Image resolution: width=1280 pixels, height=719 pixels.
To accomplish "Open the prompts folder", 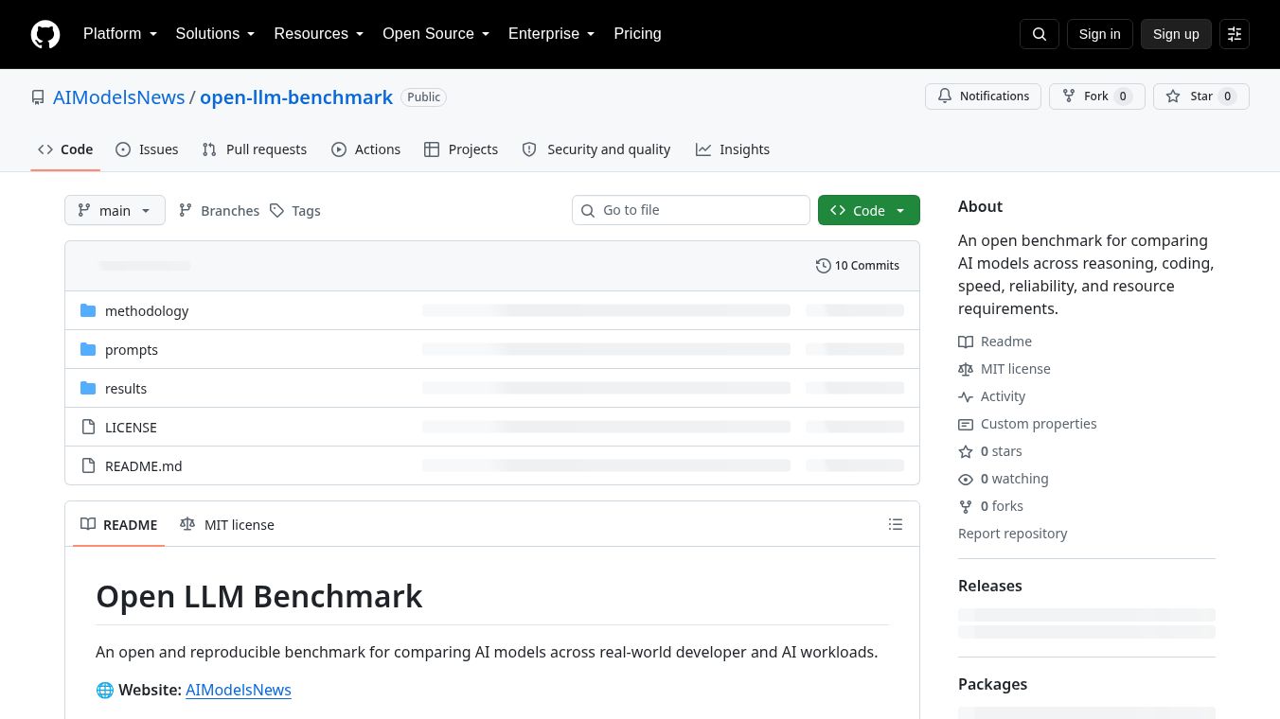I will coord(132,349).
